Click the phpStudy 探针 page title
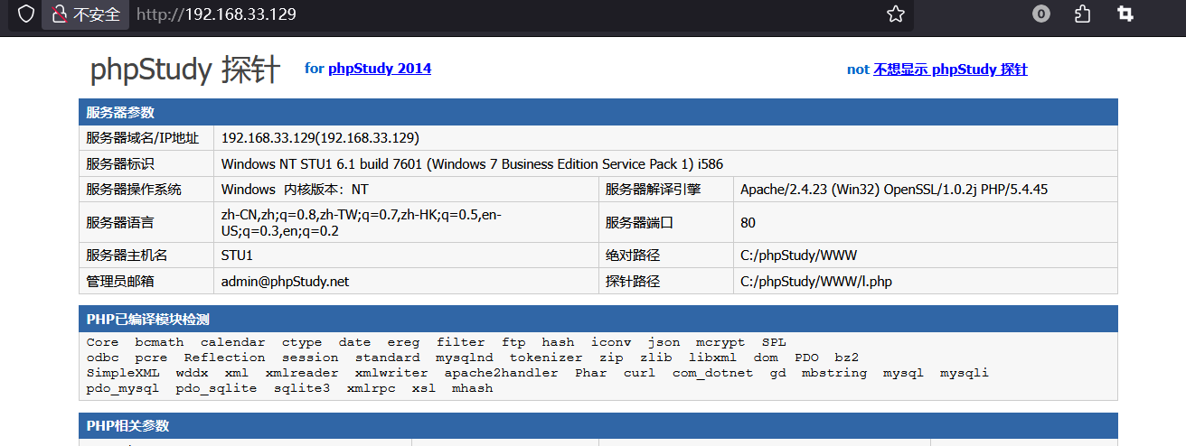The height and width of the screenshot is (446, 1186). click(185, 70)
